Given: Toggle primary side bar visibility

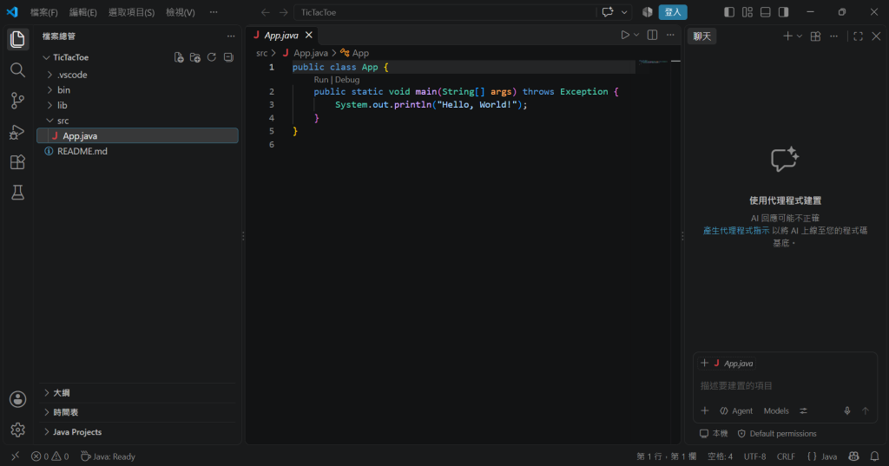Looking at the screenshot, I should click(729, 12).
